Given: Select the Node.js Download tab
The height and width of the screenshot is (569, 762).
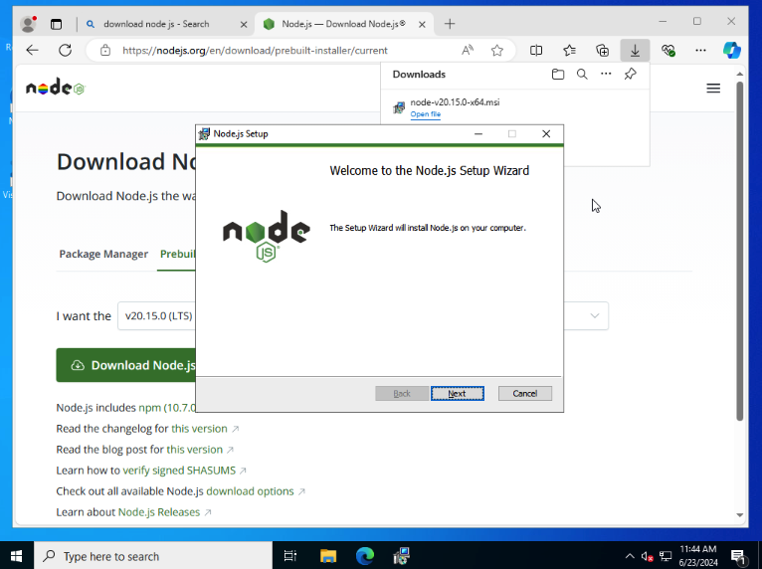Looking at the screenshot, I should [x=343, y=24].
